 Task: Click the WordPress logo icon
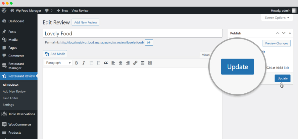coord(4,11)
